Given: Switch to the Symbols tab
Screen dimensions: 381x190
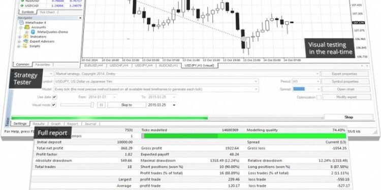Looking at the screenshot, I should (x=28, y=12).
